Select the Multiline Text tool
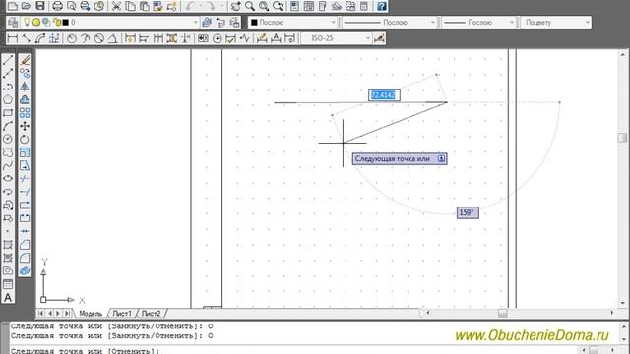Viewport: 630px width, 354px height. [8, 298]
